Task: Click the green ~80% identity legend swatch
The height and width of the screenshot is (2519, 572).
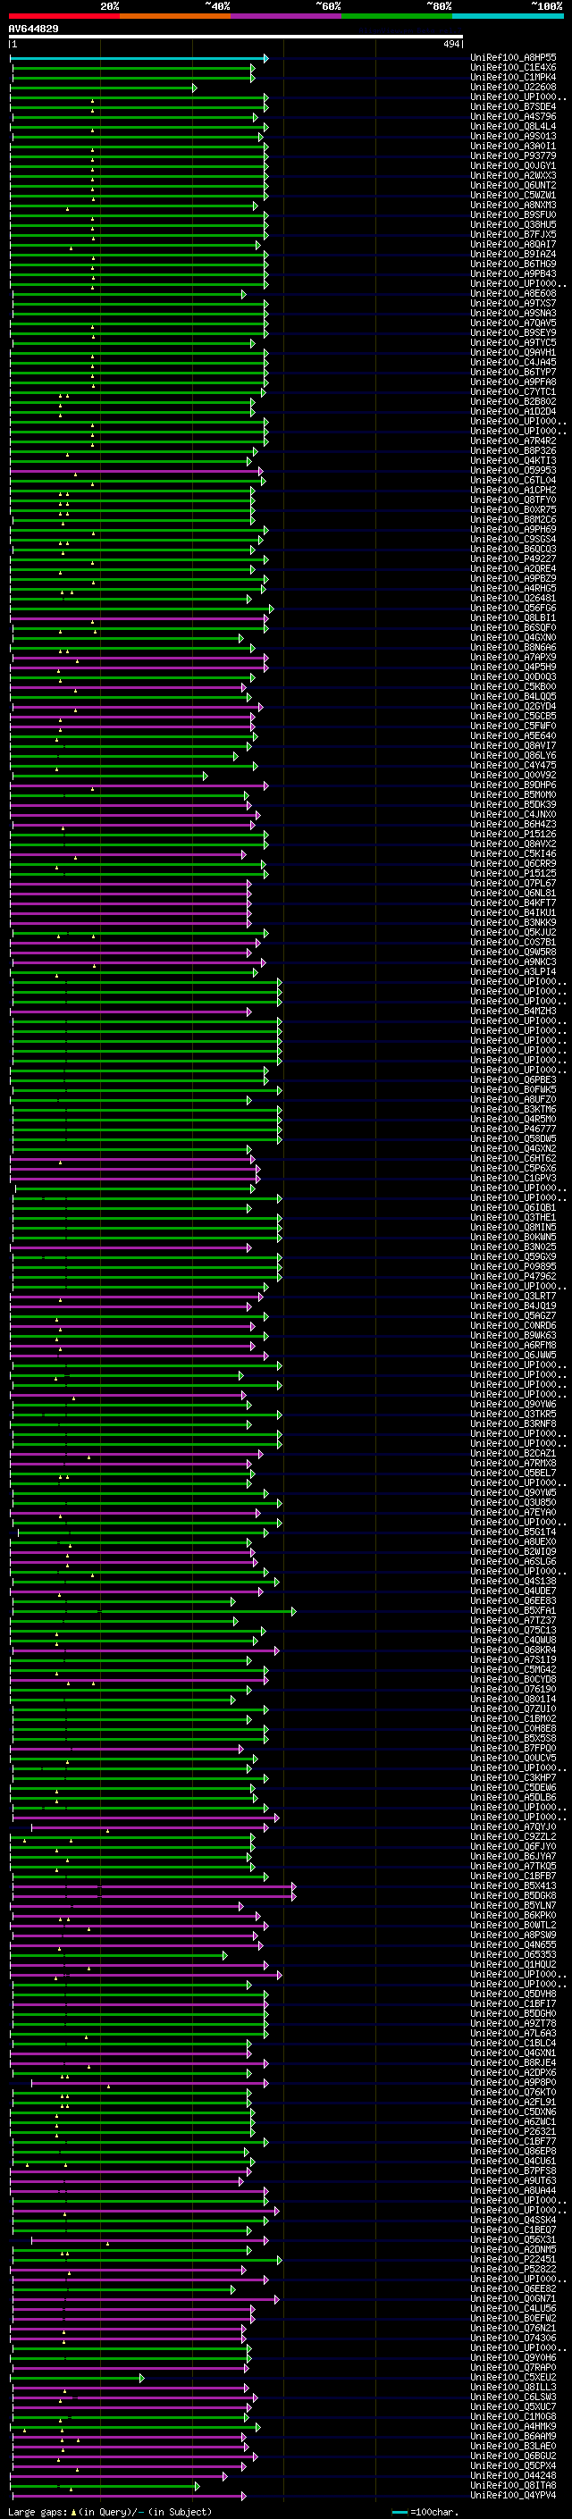Action: point(397,16)
